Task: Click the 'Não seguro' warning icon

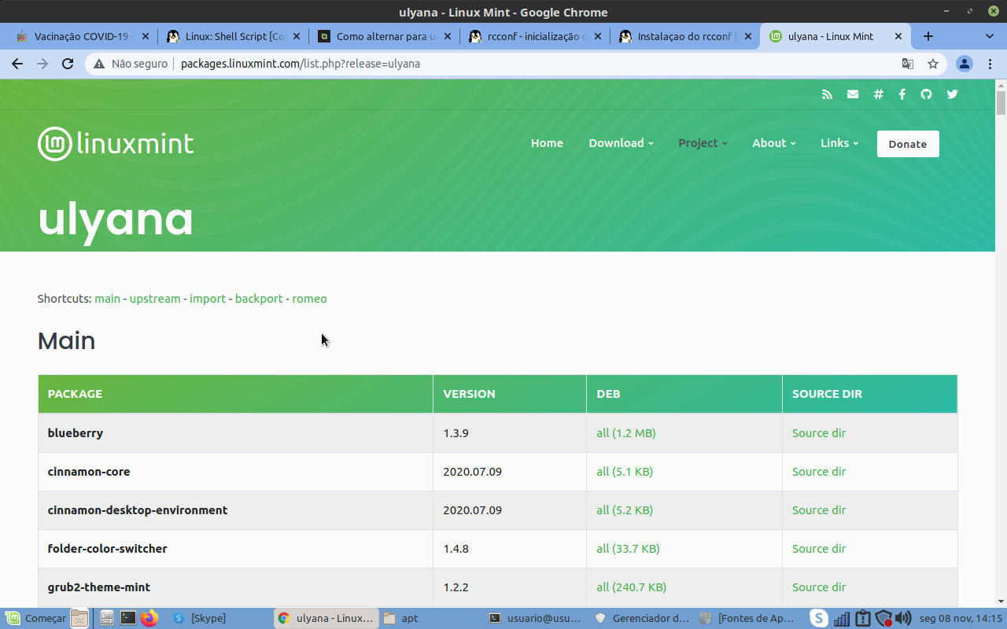Action: 99,64
